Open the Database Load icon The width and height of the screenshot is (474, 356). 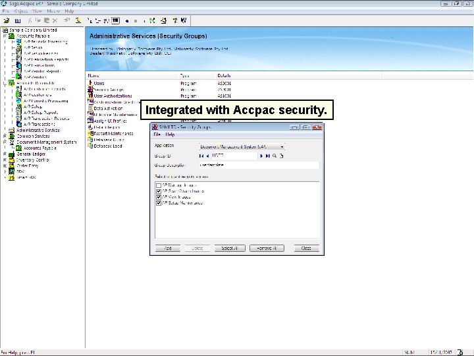tap(90, 146)
